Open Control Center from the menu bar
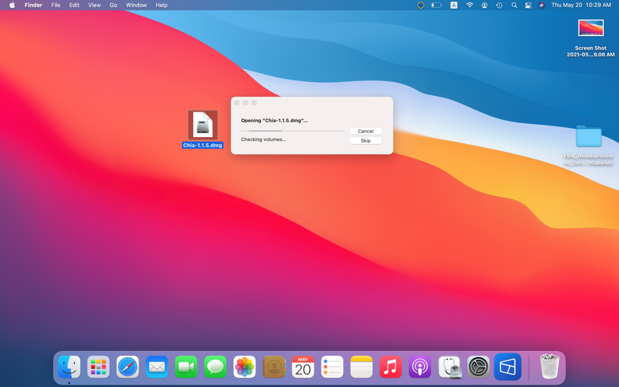 528,5
